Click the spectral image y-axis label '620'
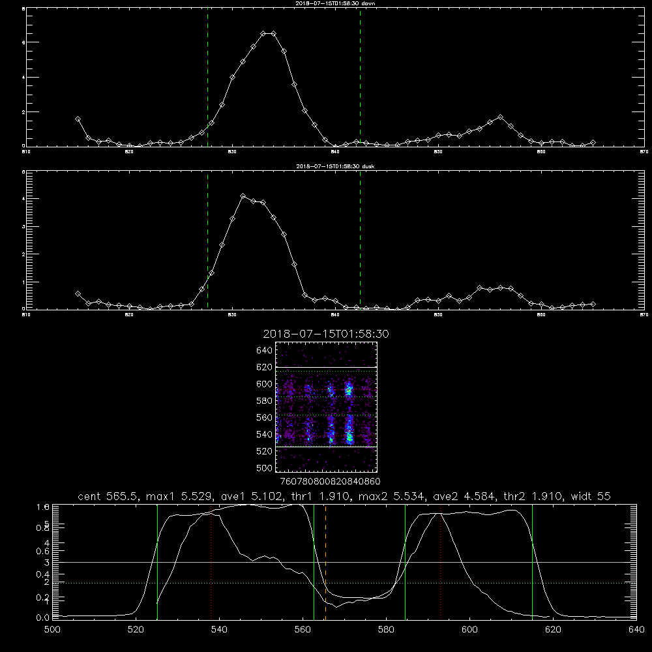 265,367
